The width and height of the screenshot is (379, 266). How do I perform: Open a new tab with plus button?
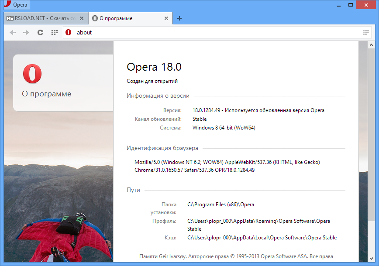[x=179, y=18]
